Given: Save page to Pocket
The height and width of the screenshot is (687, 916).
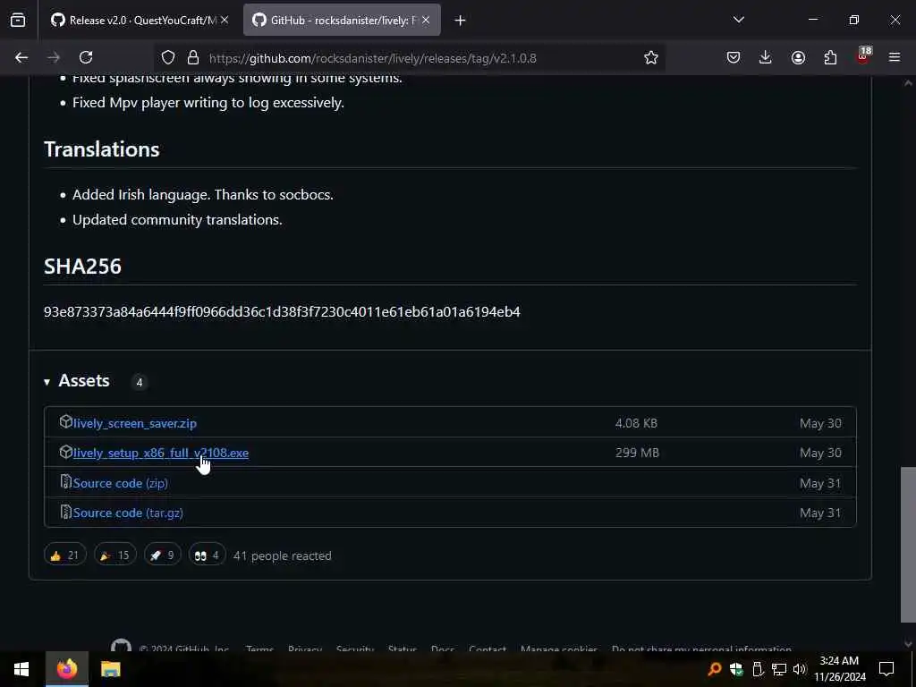Looking at the screenshot, I should point(734,57).
